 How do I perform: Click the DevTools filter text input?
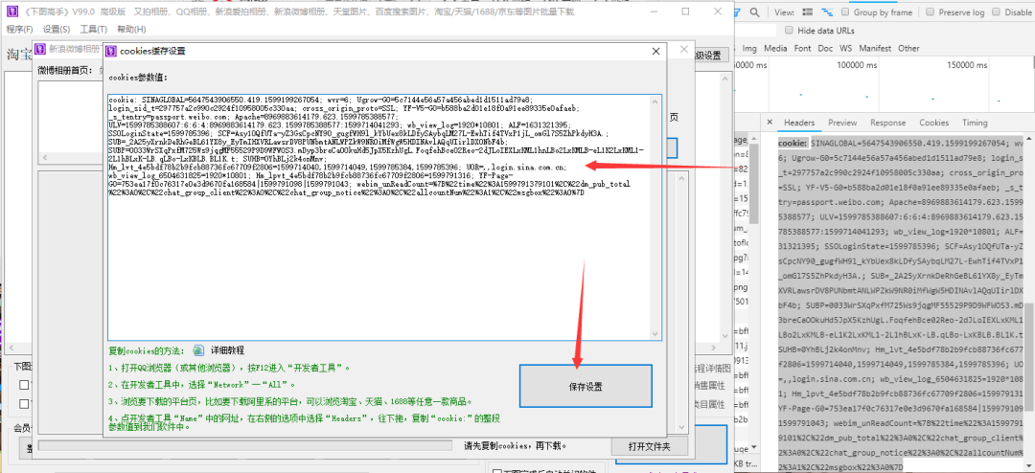755,31
